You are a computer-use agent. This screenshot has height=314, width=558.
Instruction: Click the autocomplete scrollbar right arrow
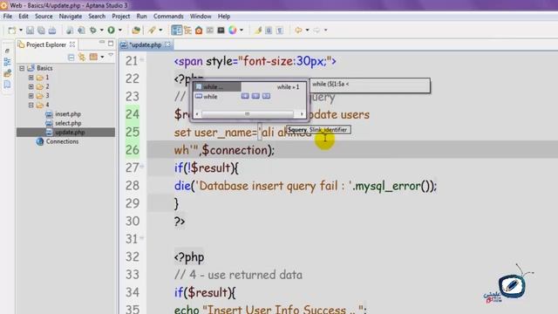click(x=302, y=114)
